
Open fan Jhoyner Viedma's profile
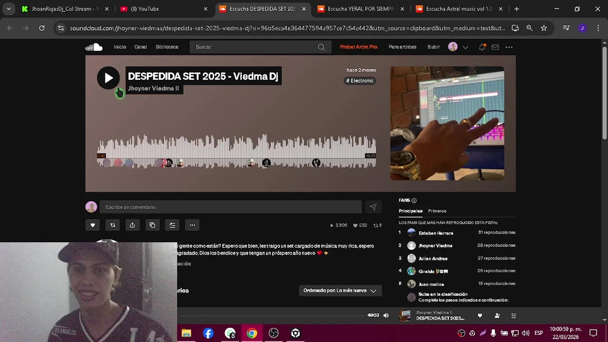point(436,246)
